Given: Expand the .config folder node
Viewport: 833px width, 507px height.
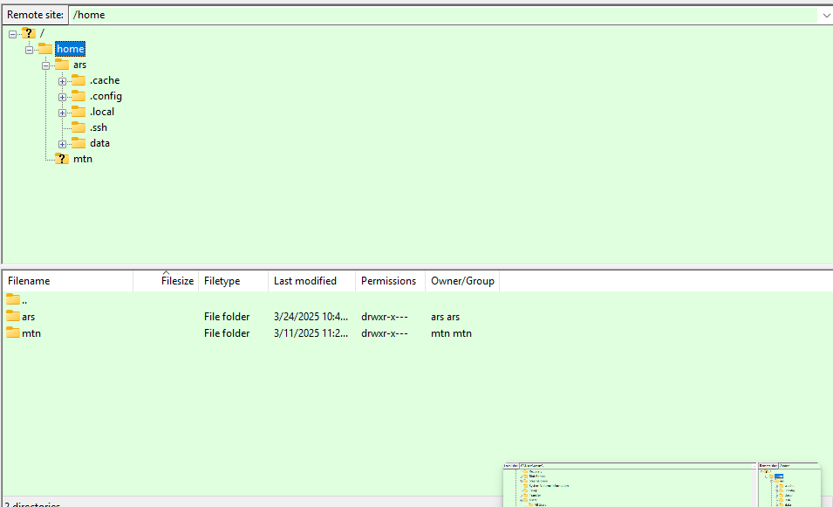Looking at the screenshot, I should 63,97.
